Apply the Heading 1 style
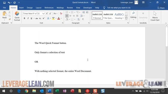This screenshot has height=94, width=168. click(119, 16)
